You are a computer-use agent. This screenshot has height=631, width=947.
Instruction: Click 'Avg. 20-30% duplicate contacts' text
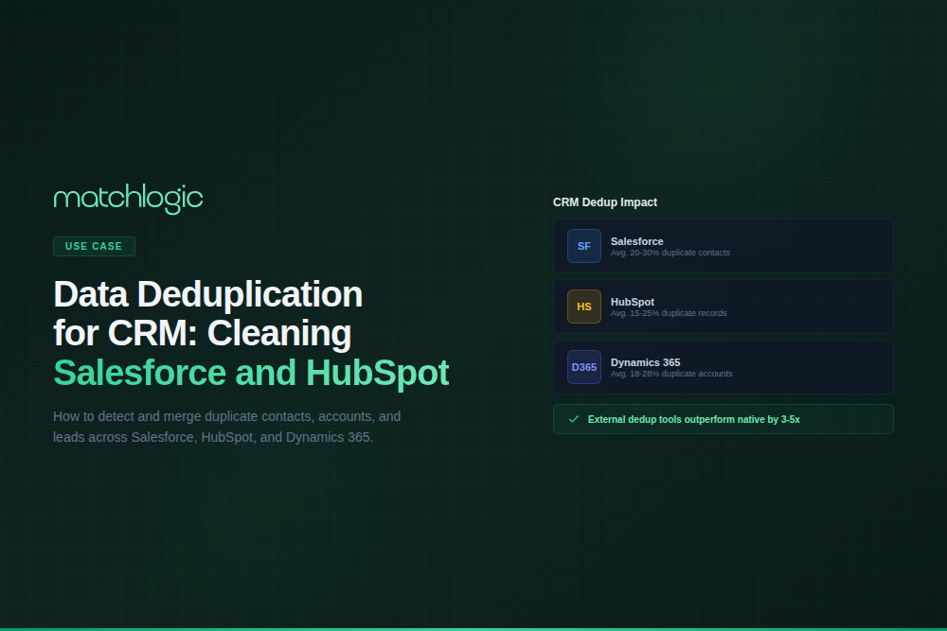(x=670, y=253)
